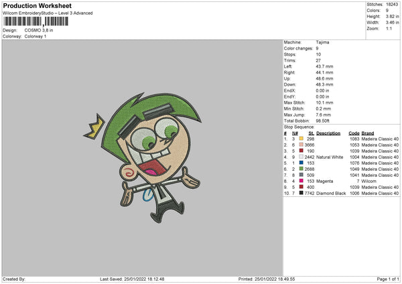This screenshot has height=284, width=402.
Task: Pick the Diamond Black swatch in stop 10
Action: click(x=301, y=193)
